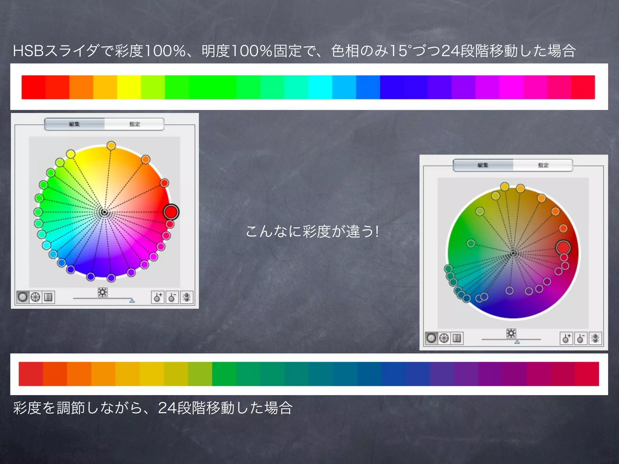Switch to 指定 tab in left panel
Image resolution: width=619 pixels, height=464 pixels.
point(134,124)
